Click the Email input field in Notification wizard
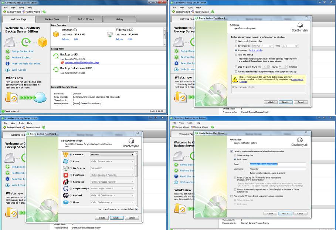This screenshot has width=336, height=230. 278,164
